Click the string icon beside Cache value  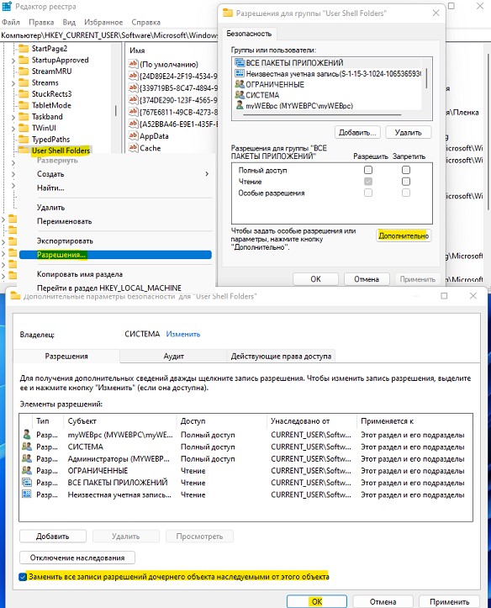click(134, 148)
